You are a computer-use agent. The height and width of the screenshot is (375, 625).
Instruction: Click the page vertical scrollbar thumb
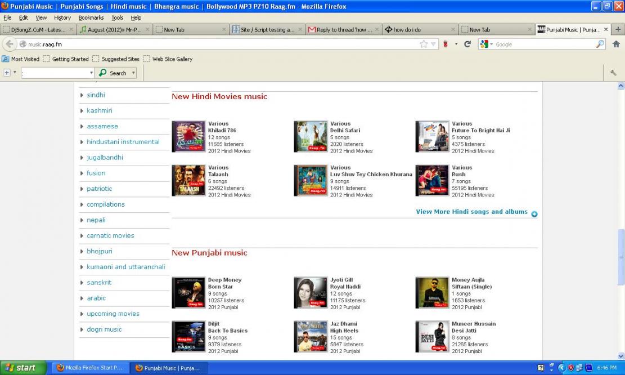pyautogui.click(x=620, y=257)
